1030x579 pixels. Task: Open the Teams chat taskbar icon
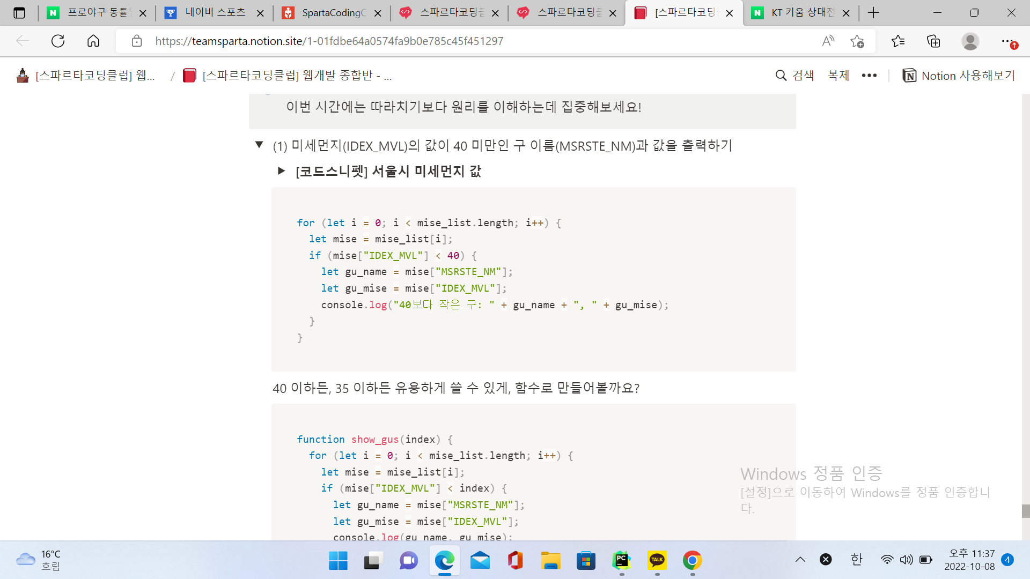click(409, 561)
